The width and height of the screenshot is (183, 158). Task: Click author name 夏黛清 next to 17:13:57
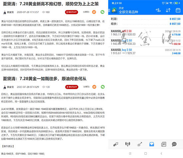(x=10, y=12)
